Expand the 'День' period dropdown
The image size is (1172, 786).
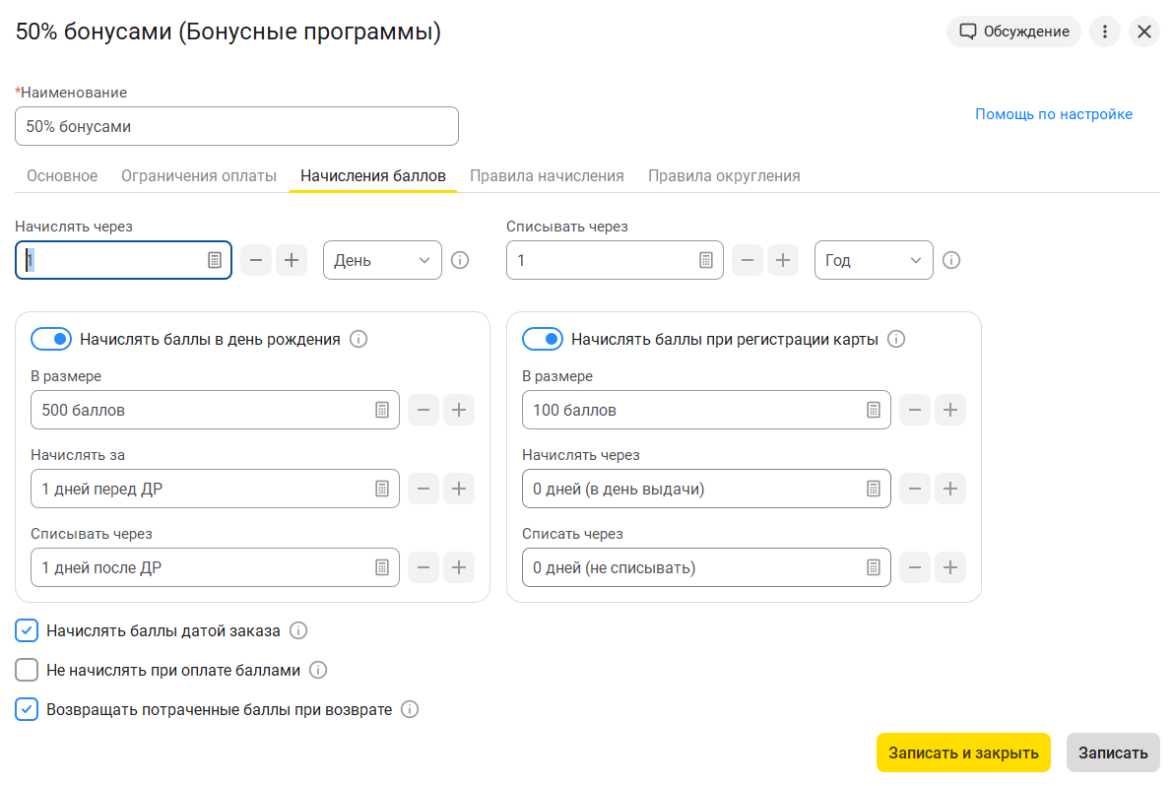[x=382, y=260]
